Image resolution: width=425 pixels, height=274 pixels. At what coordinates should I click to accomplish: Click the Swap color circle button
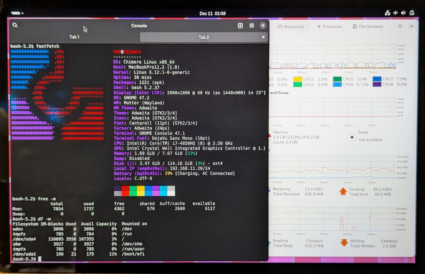click(x=352, y=137)
